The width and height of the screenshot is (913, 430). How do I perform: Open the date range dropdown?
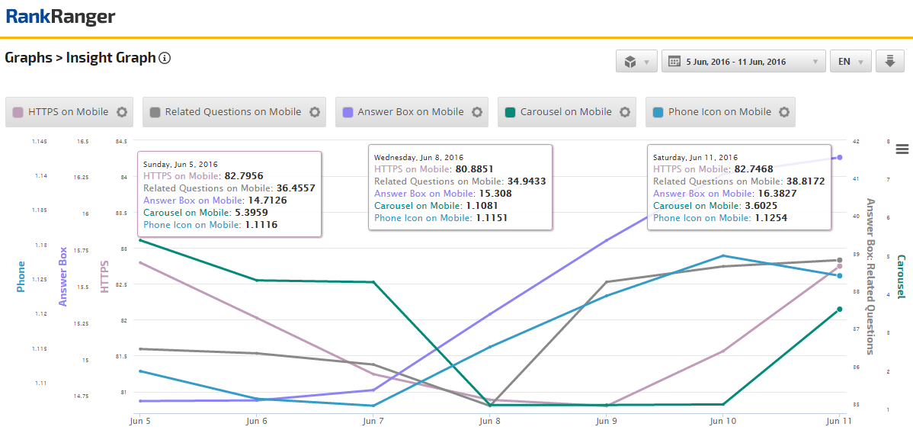tap(743, 62)
